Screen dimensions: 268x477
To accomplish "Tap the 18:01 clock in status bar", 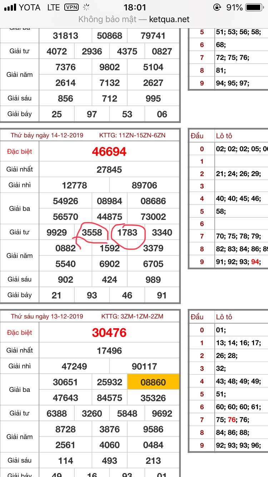I will point(135,7).
